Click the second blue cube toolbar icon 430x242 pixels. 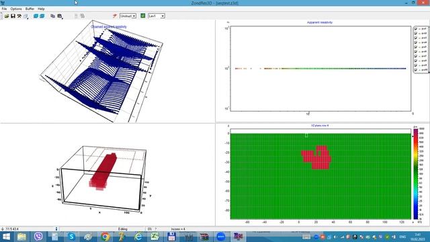pyautogui.click(x=42, y=16)
